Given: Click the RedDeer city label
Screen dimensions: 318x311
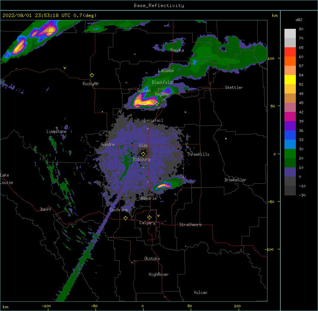Looking at the screenshot, I should (x=163, y=94).
